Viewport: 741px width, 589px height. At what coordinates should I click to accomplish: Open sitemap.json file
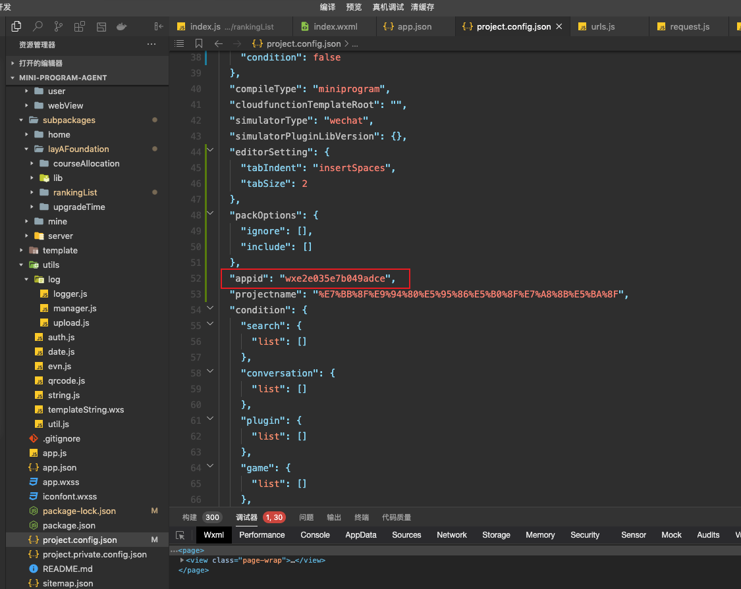[68, 583]
